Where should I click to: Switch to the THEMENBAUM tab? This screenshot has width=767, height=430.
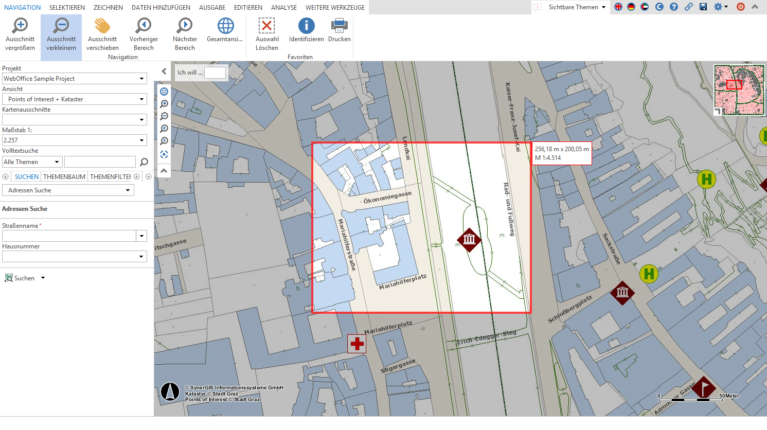64,176
